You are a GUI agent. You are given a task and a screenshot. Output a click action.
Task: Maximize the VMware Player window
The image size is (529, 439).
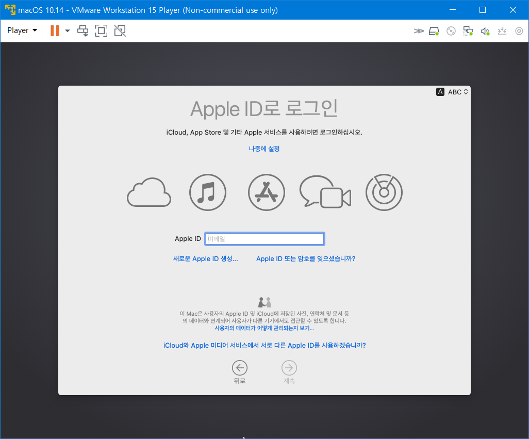(483, 10)
